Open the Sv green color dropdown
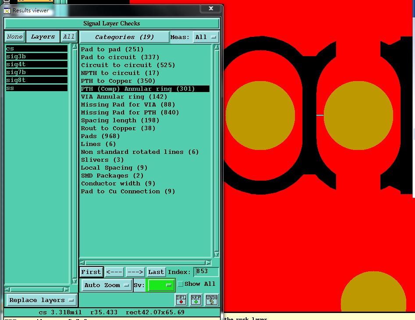 click(160, 285)
